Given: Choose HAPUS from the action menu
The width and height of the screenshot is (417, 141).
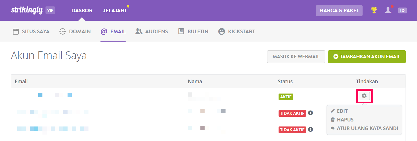Looking at the screenshot, I should 342,120.
